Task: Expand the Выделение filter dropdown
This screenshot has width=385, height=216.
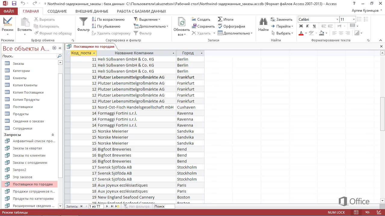Action: 147,19
